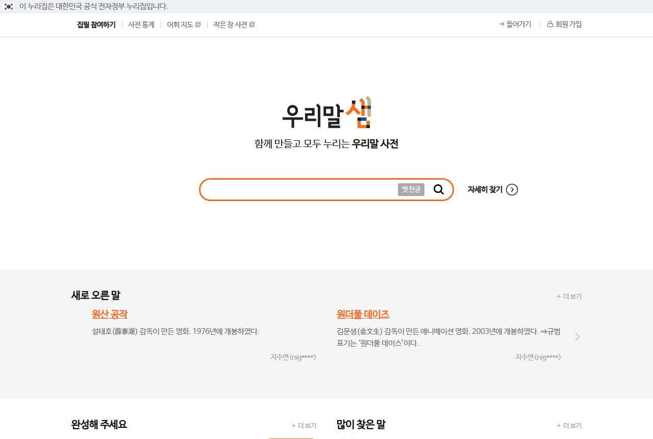Click the arrow circle icon beside 자세히 찾기
Image resolution: width=653 pixels, height=439 pixels.
tap(512, 190)
